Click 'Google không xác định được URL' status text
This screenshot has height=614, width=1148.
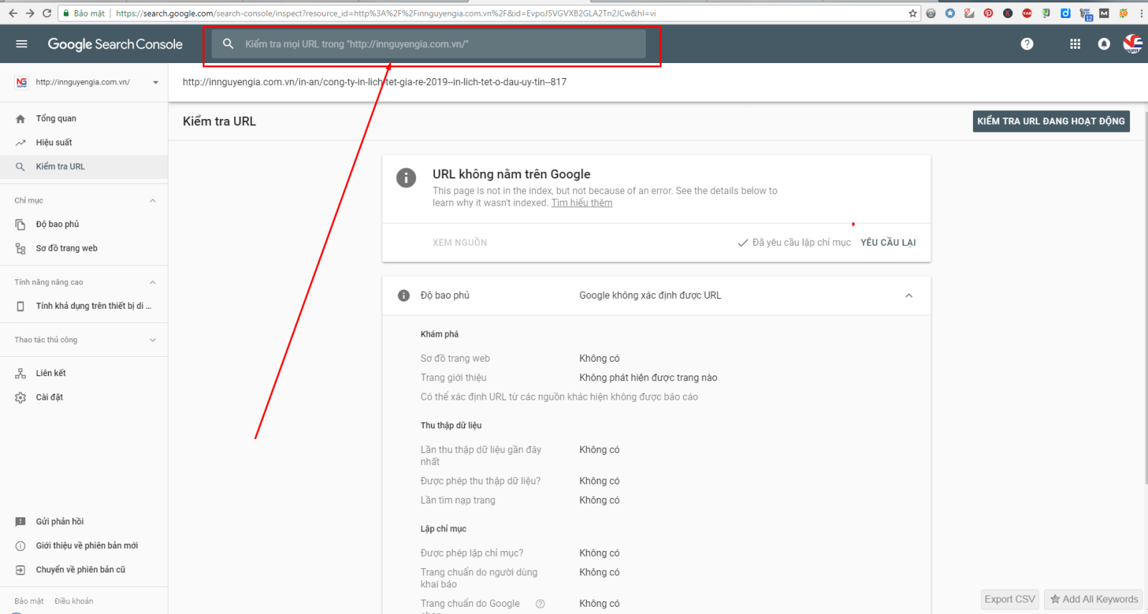coord(650,295)
